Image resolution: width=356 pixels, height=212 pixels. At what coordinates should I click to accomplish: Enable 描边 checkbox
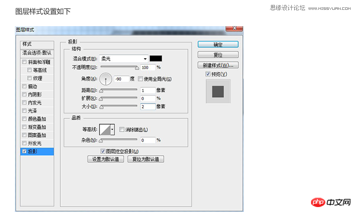click(x=24, y=86)
